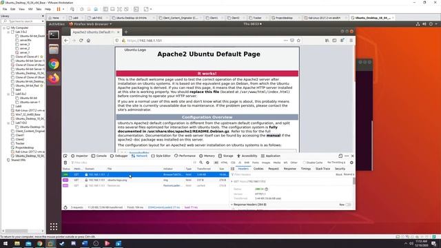Pick an element with the devtools picker
441x248 pixels.
click(65, 156)
